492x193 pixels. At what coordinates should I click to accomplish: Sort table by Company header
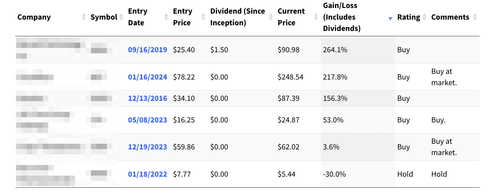(x=34, y=17)
